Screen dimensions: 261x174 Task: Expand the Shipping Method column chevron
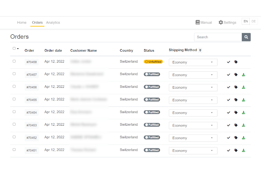200,50
